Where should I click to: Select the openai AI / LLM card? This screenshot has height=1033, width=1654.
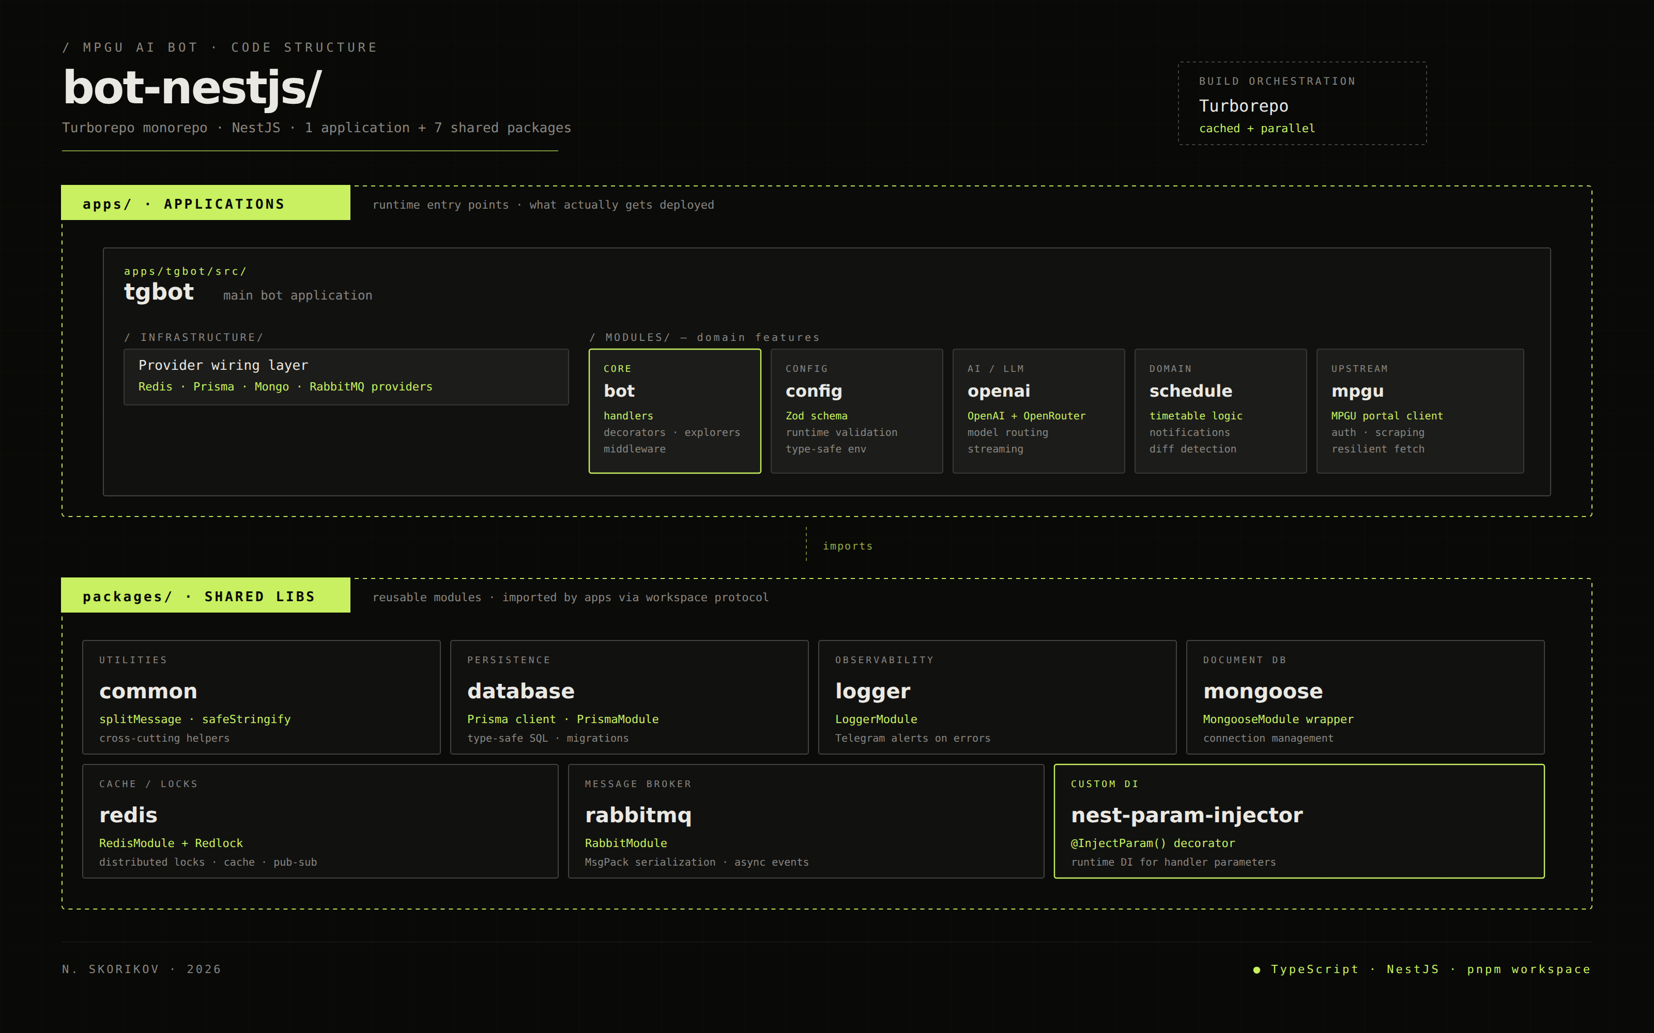(x=1038, y=411)
